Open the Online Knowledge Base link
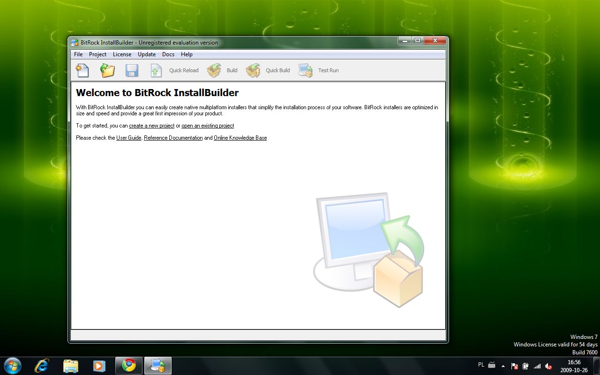Screen dimensions: 600x375 [240, 138]
